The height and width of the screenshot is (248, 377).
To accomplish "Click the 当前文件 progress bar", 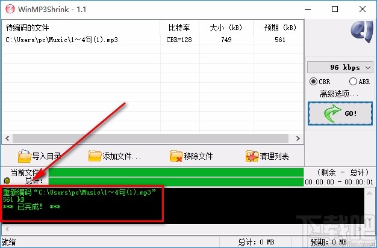I will pos(176,172).
